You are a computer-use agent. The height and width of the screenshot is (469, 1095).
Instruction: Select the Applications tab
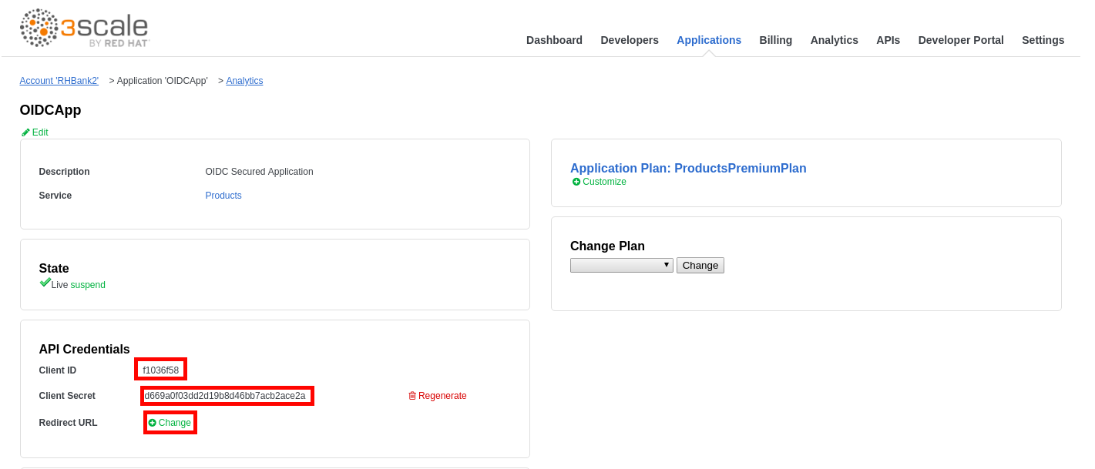pyautogui.click(x=708, y=40)
